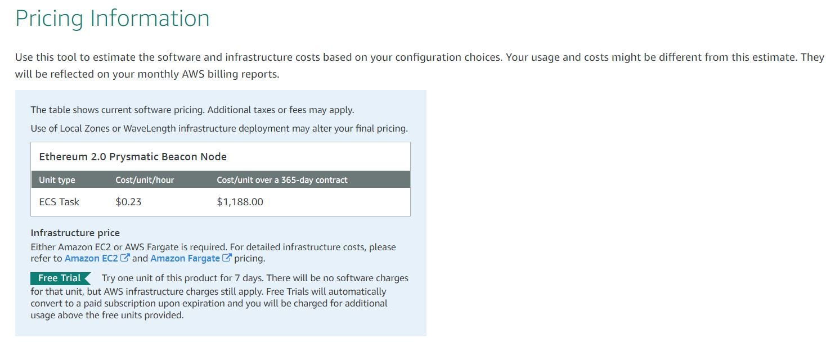Click the 'table shows current software pricing' note
The width and height of the screenshot is (826, 347).
click(x=192, y=110)
